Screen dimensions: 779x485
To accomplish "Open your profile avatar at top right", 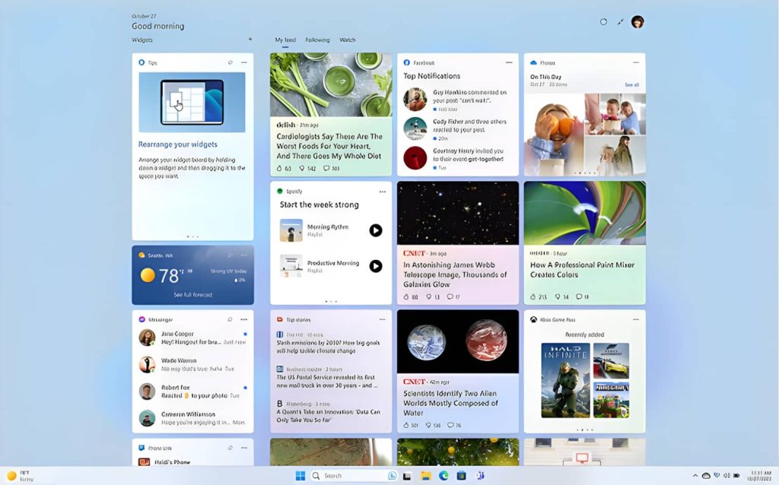I will [x=637, y=21].
